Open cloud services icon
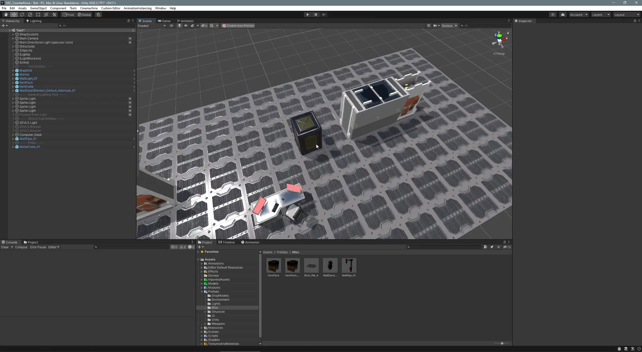 [x=563, y=15]
